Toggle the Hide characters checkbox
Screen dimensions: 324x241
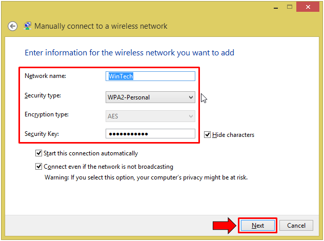click(207, 135)
